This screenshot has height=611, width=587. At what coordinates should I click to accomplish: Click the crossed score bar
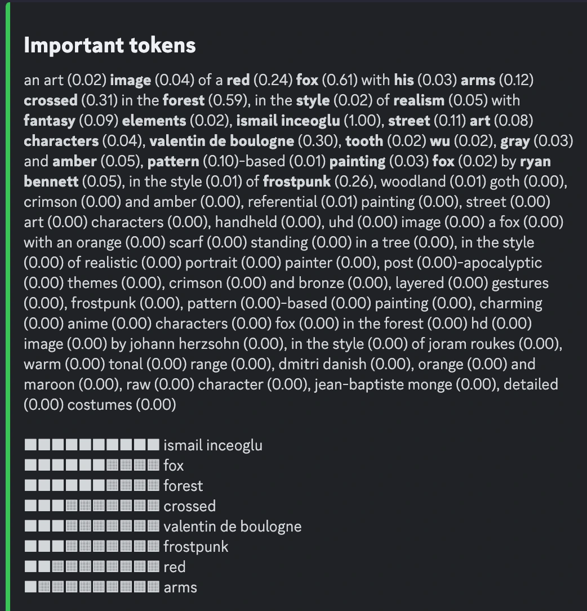(92, 506)
